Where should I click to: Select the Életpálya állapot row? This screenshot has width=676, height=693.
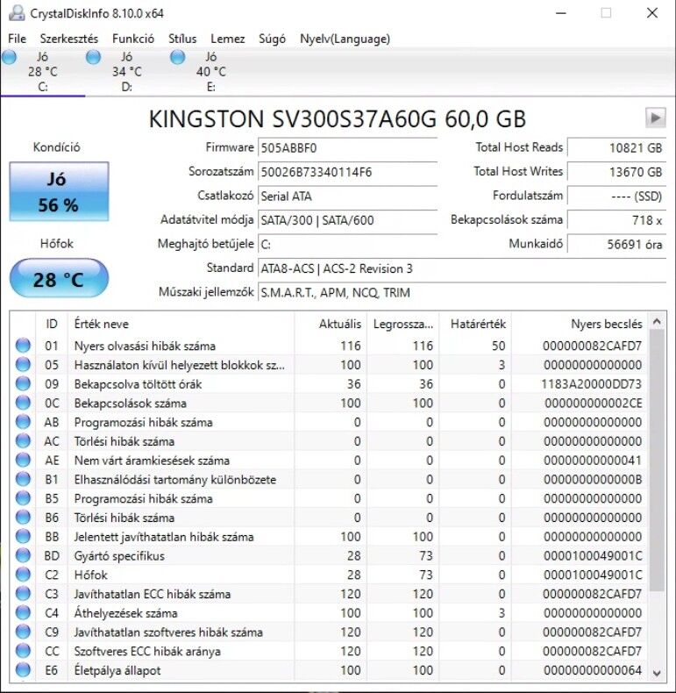click(329, 670)
